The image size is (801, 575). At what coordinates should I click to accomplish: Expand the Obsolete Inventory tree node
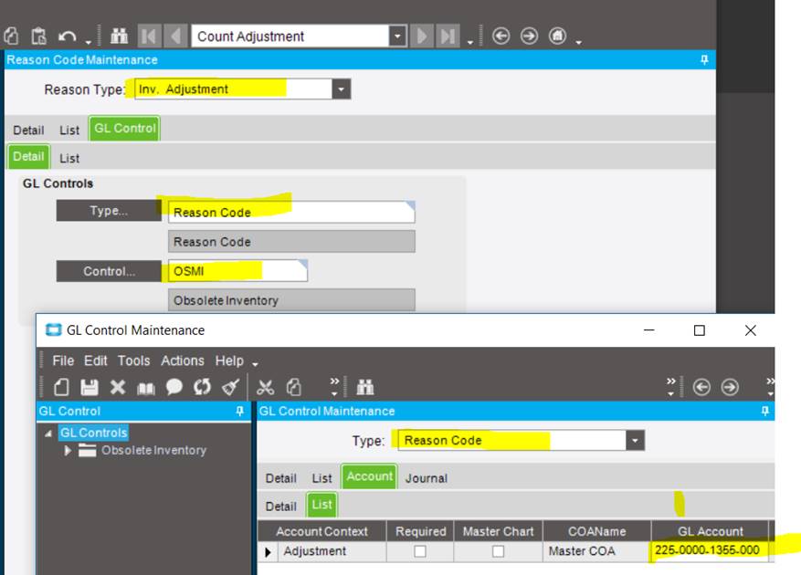(x=68, y=450)
